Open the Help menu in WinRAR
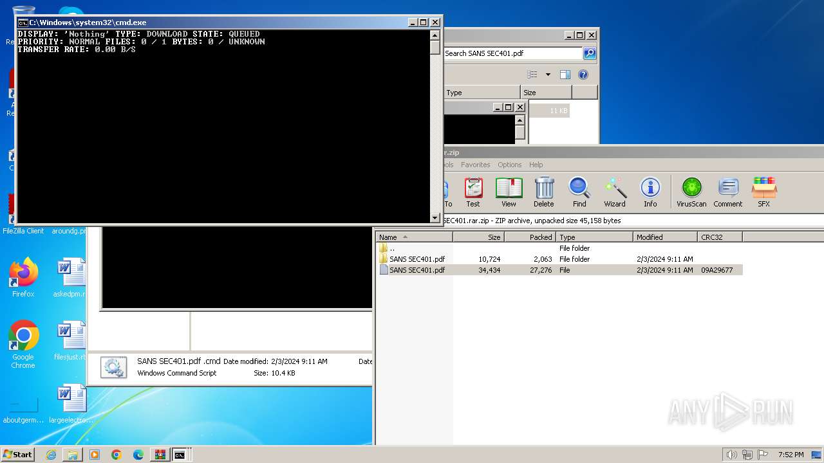824x463 pixels. click(536, 165)
